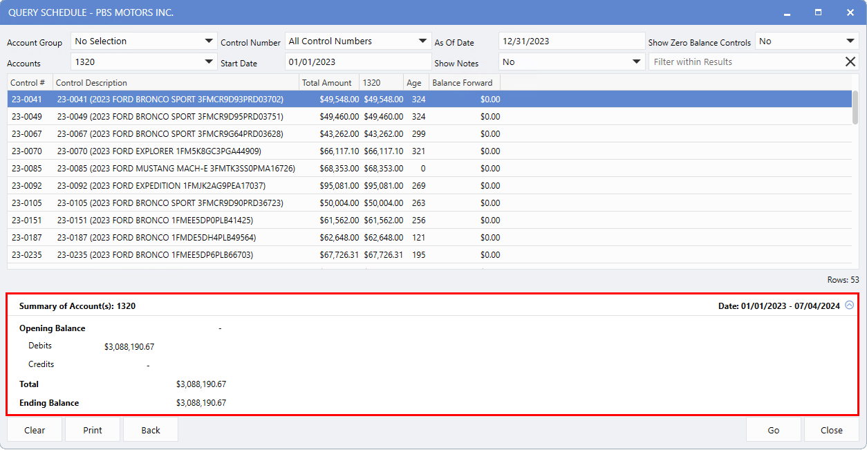Click the Print button

(x=93, y=430)
